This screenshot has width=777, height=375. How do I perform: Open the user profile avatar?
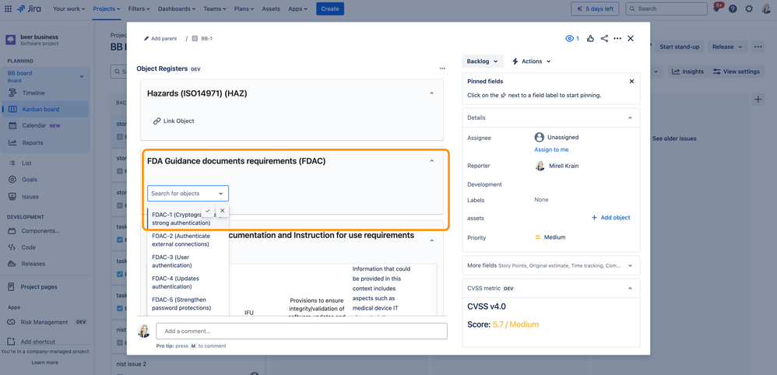(766, 9)
